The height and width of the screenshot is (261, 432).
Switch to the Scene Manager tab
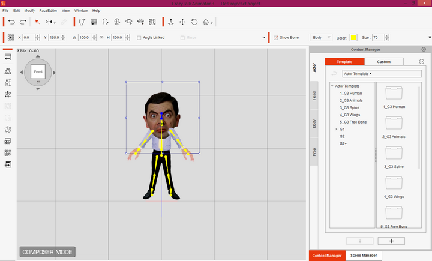click(x=364, y=256)
